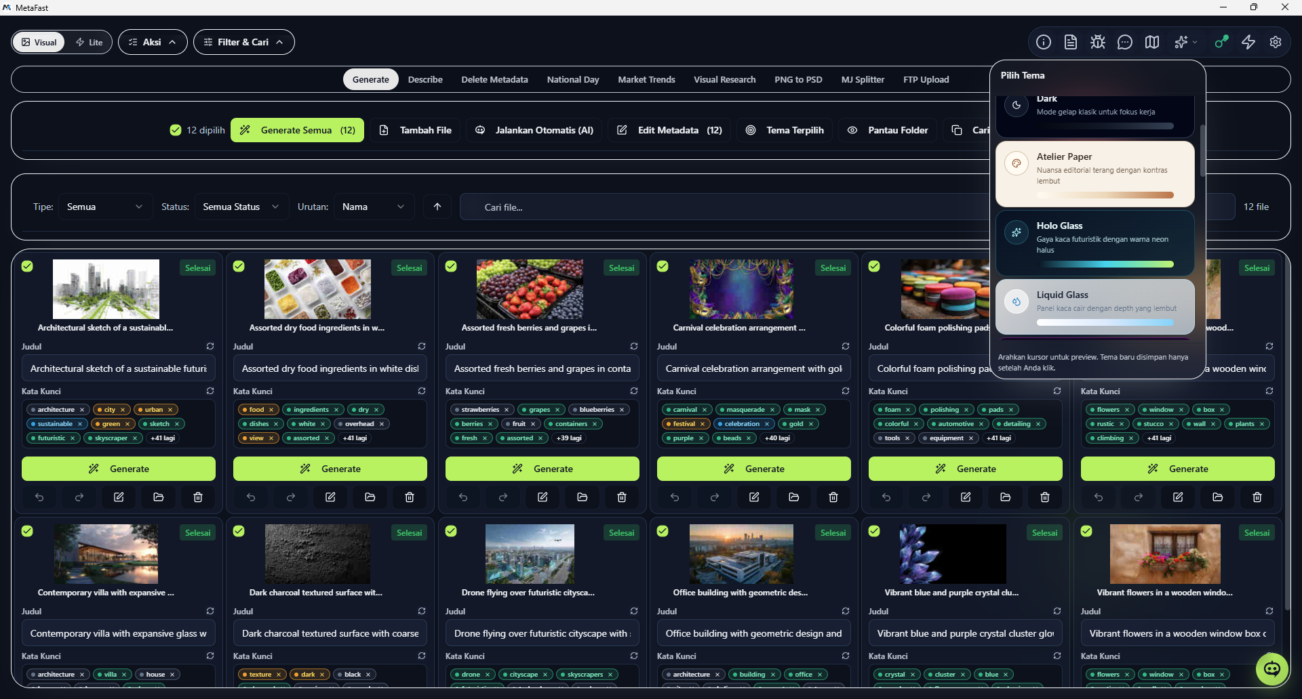Image resolution: width=1302 pixels, height=699 pixels.
Task: Refresh title of Drone flying card
Action: point(634,611)
